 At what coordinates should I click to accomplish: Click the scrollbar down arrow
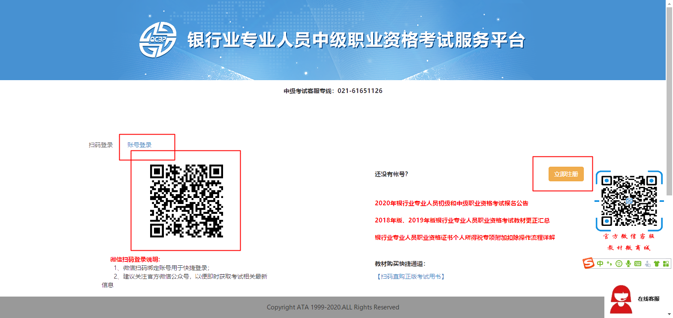point(669,314)
